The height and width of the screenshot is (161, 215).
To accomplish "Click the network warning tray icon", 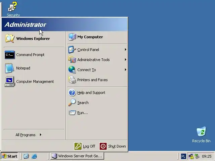I will coord(191,156).
